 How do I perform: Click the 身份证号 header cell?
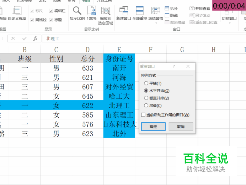[x=119, y=58]
